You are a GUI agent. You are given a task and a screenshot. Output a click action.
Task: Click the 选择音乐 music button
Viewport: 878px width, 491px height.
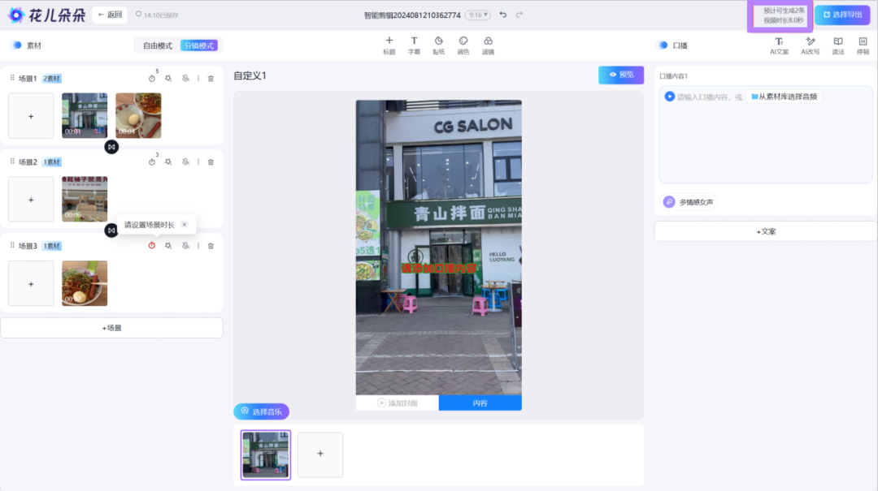pos(262,411)
